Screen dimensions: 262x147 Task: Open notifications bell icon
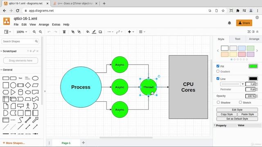click(x=229, y=23)
